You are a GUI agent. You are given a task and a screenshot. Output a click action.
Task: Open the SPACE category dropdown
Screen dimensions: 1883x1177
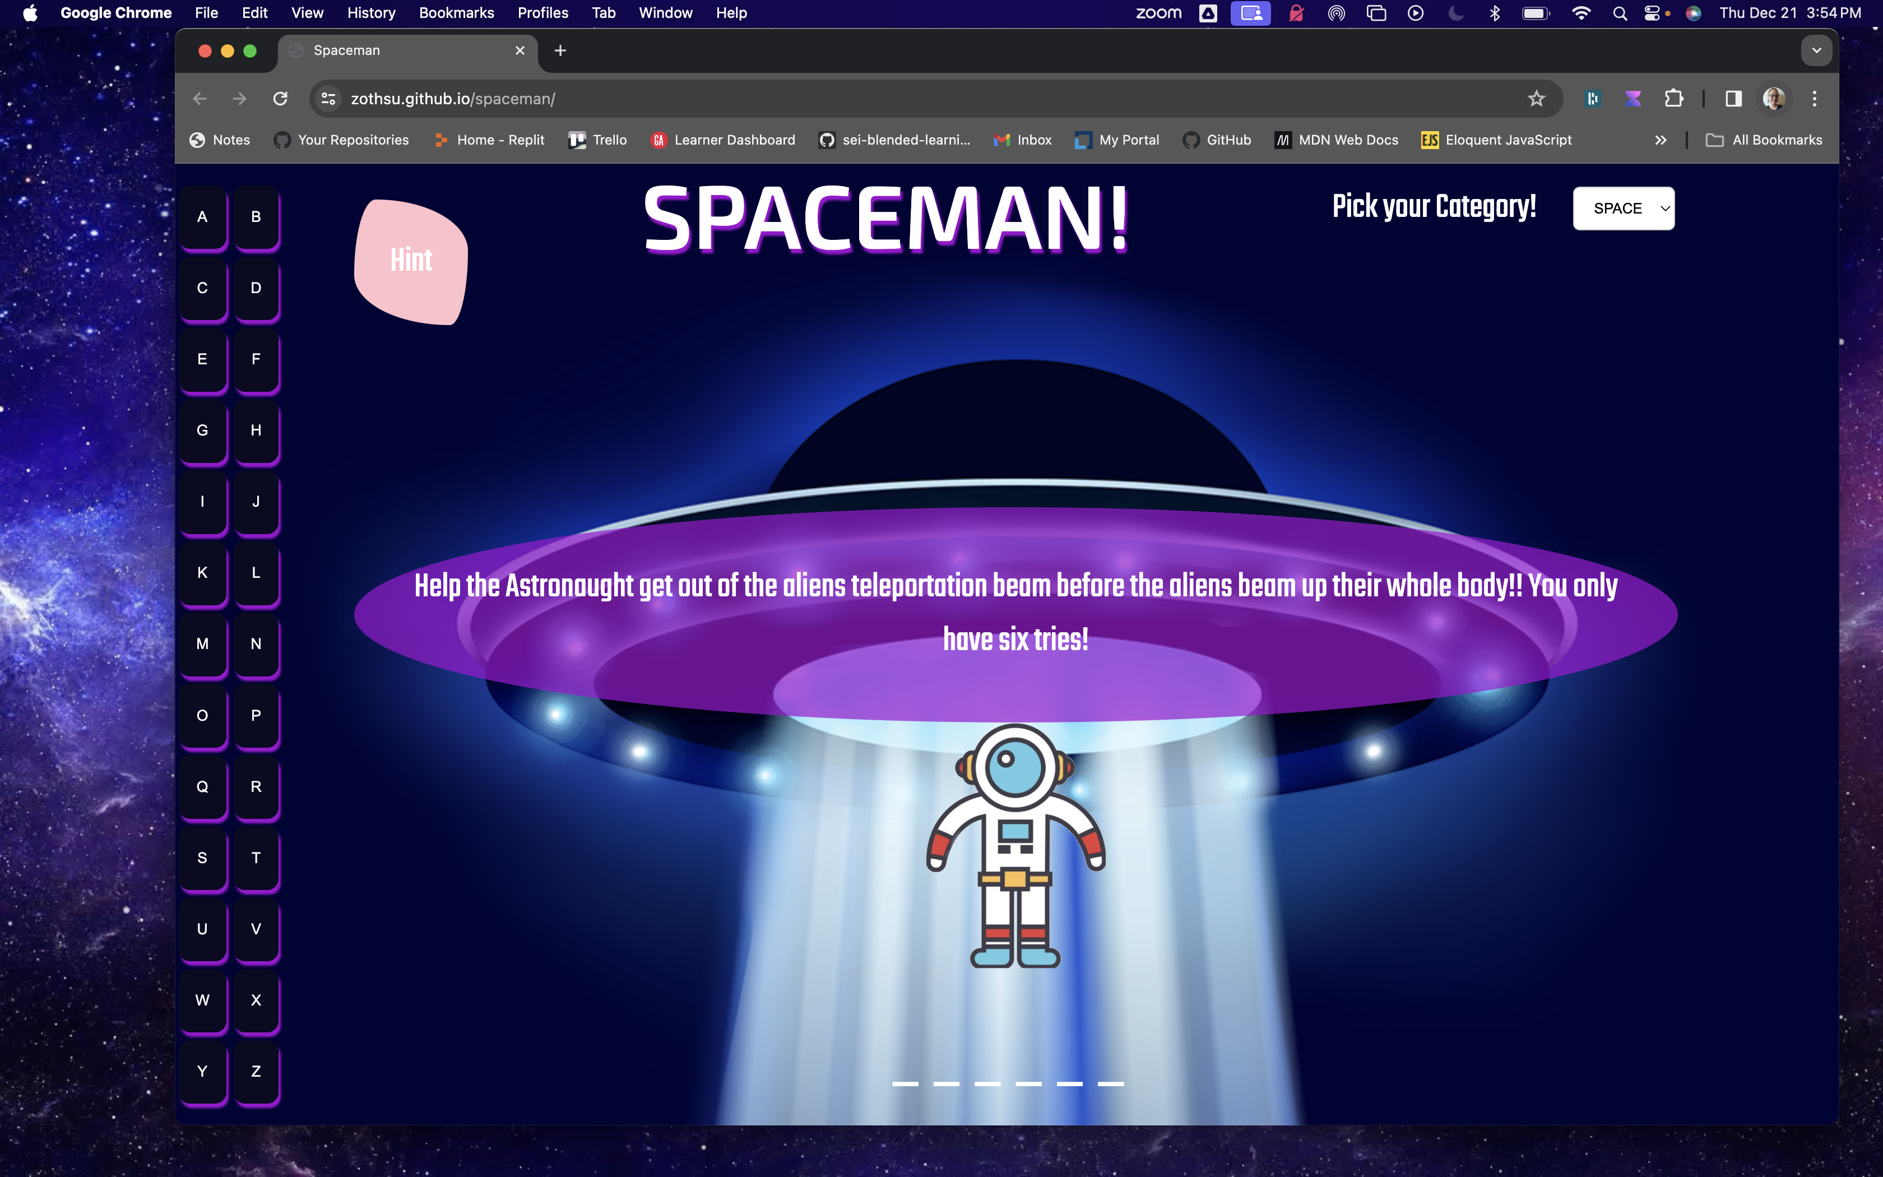coord(1623,208)
